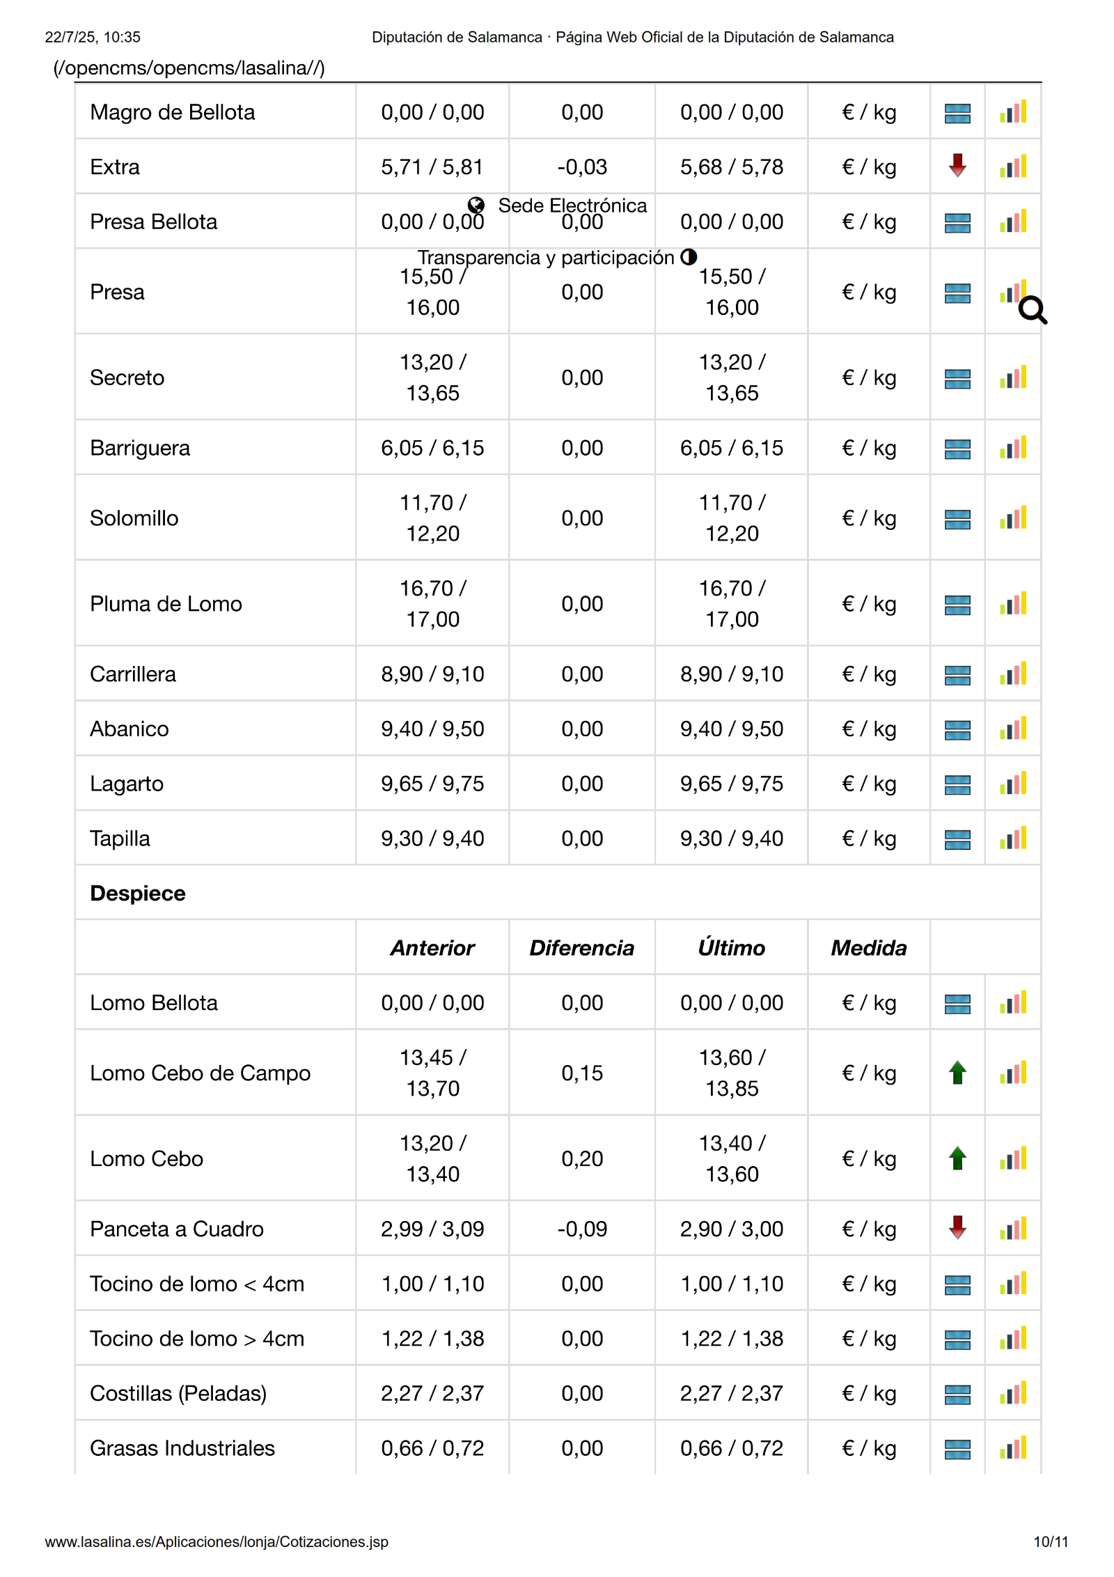The height and width of the screenshot is (1577, 1114).
Task: Click red down arrow for Panceta a Cuadro
Action: (x=957, y=1228)
